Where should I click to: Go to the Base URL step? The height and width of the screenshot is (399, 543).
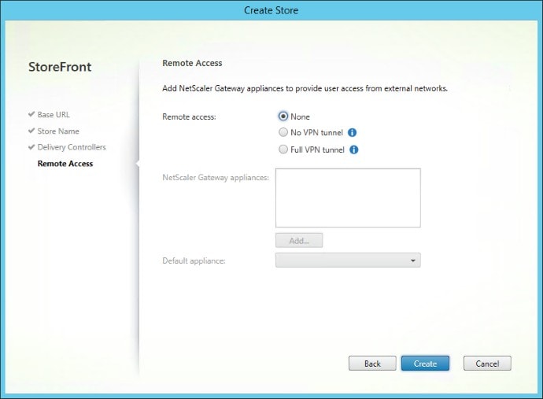[x=54, y=115]
